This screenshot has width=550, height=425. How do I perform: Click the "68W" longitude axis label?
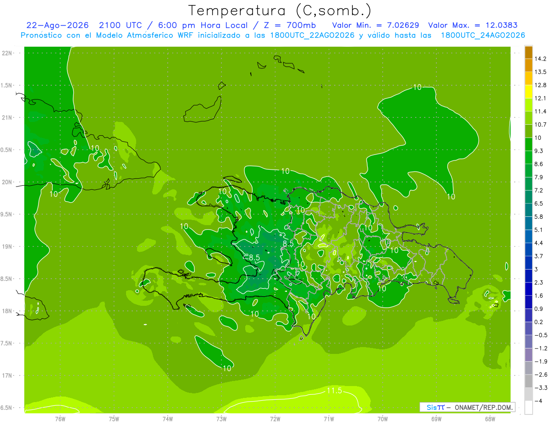tap(489, 419)
